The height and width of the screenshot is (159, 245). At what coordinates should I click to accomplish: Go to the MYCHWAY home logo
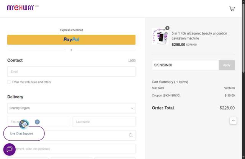(20, 8)
